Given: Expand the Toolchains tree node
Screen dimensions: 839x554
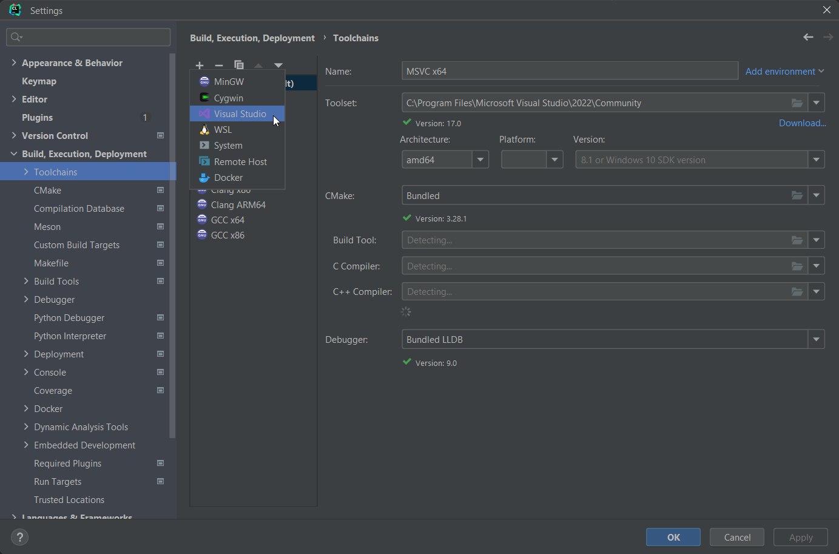Looking at the screenshot, I should [x=26, y=172].
